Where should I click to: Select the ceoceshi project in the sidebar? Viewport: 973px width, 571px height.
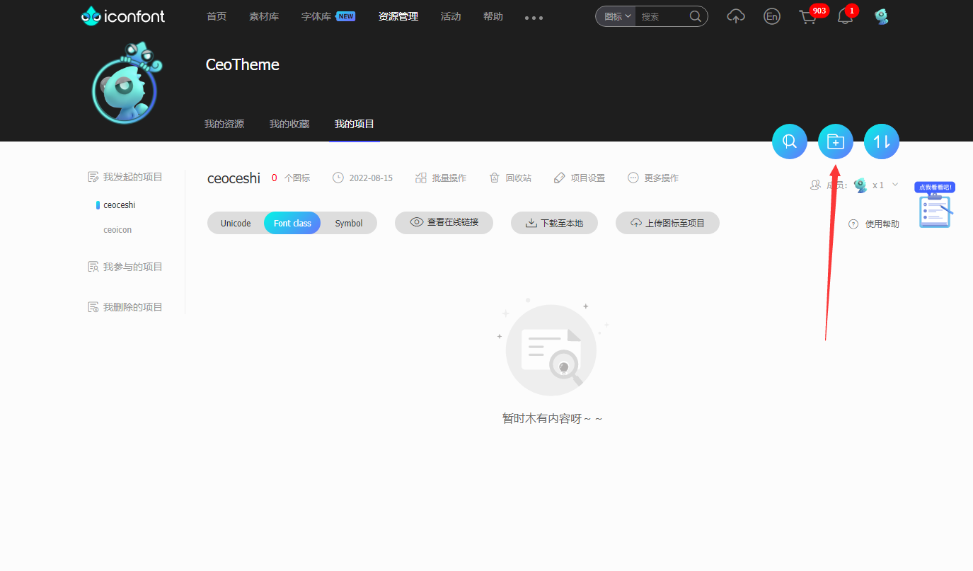pos(119,205)
